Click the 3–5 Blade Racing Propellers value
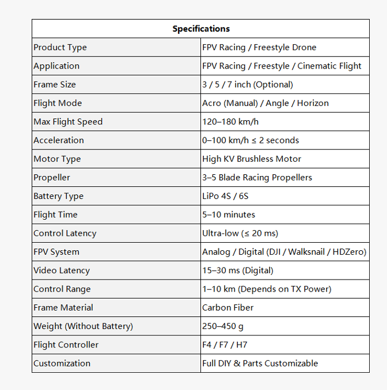This screenshot has height=390, width=387. click(x=257, y=177)
